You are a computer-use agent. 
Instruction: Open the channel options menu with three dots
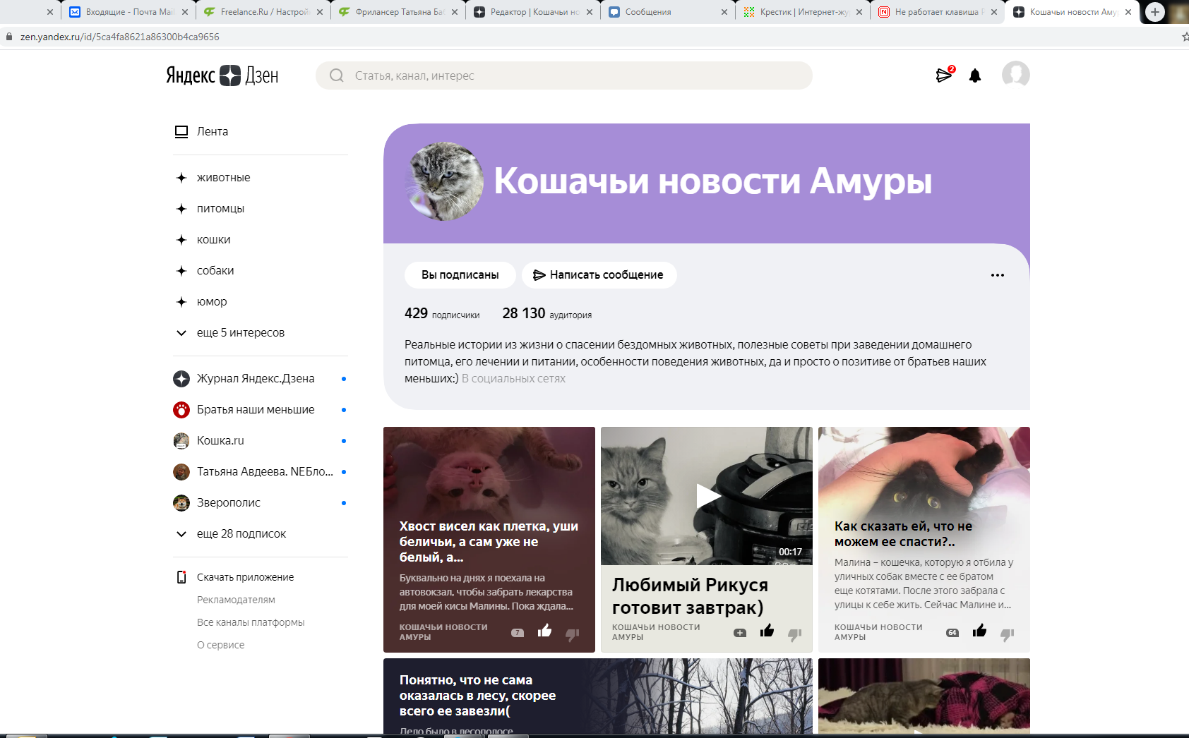click(x=997, y=275)
